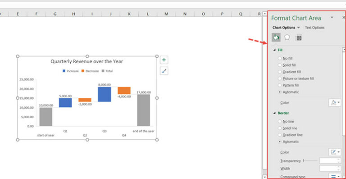Open the Border color pen picker
This screenshot has width=346, height=179.
tap(335, 152)
